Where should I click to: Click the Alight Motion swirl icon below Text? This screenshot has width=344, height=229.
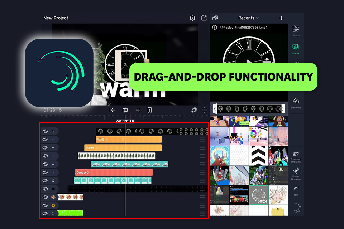(297, 208)
